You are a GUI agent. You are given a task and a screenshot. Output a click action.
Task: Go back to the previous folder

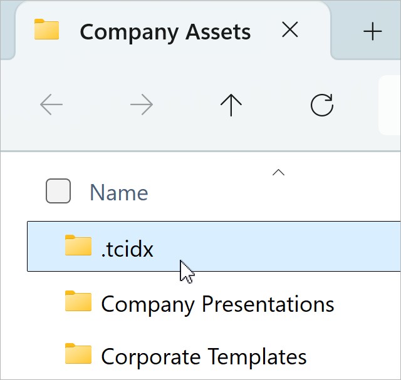tap(51, 105)
